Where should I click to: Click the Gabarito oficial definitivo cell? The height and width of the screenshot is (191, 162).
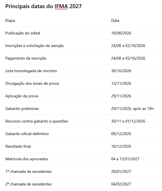point(27,134)
